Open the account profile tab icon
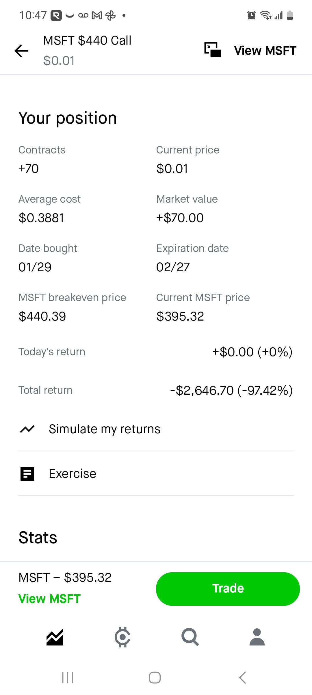 pyautogui.click(x=257, y=637)
